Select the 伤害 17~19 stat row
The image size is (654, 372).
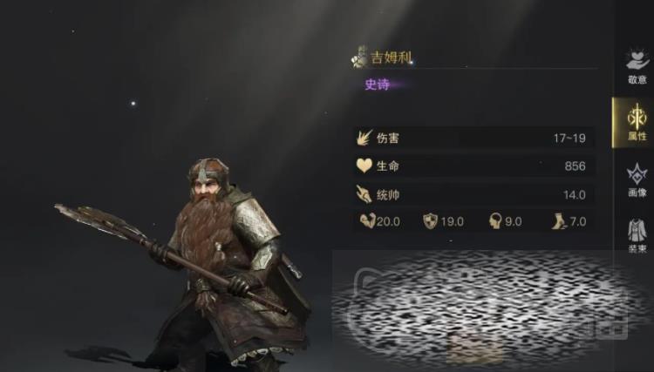point(474,138)
